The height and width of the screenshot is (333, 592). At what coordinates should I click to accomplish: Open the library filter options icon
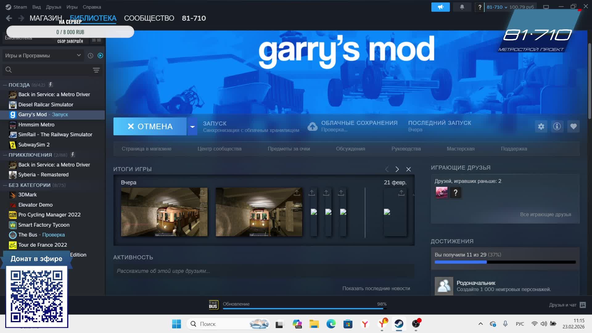96,70
